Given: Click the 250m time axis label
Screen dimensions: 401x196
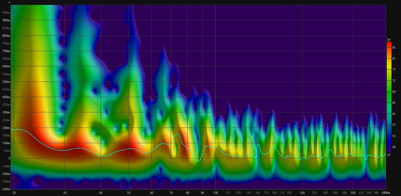Looking at the screenshot, I should pos(6,120).
